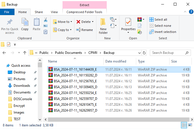Click the History icon in Open group
The width and height of the screenshot is (194, 130).
click(x=140, y=32)
